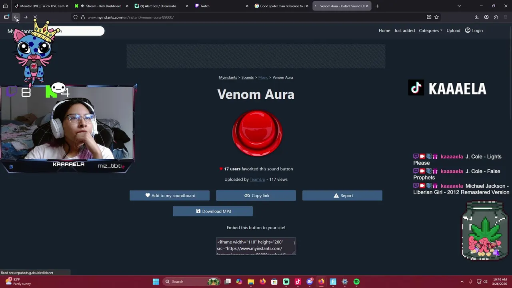The height and width of the screenshot is (288, 512).
Task: Click the system tray microphone icon
Action: pos(471,282)
